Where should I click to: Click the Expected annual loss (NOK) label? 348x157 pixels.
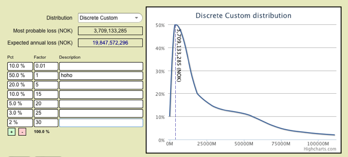tap(40, 43)
